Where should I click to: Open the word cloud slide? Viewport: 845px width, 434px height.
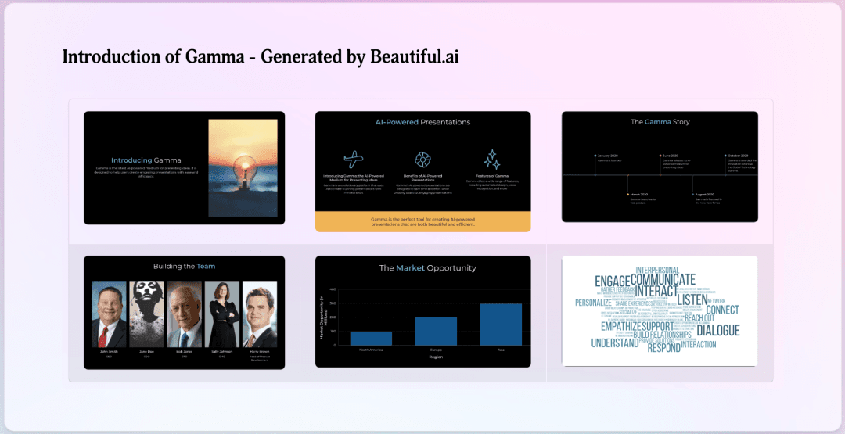[x=660, y=311]
